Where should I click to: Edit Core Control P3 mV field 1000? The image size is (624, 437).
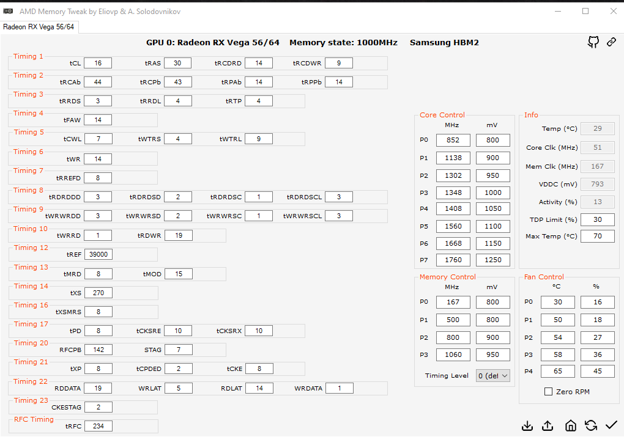coord(492,193)
